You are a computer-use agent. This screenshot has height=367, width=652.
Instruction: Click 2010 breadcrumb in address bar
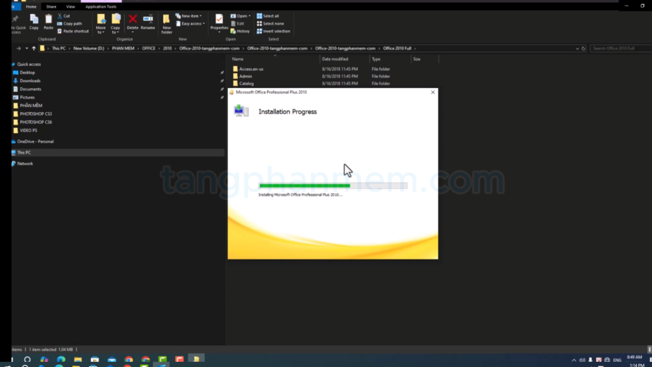pyautogui.click(x=167, y=48)
